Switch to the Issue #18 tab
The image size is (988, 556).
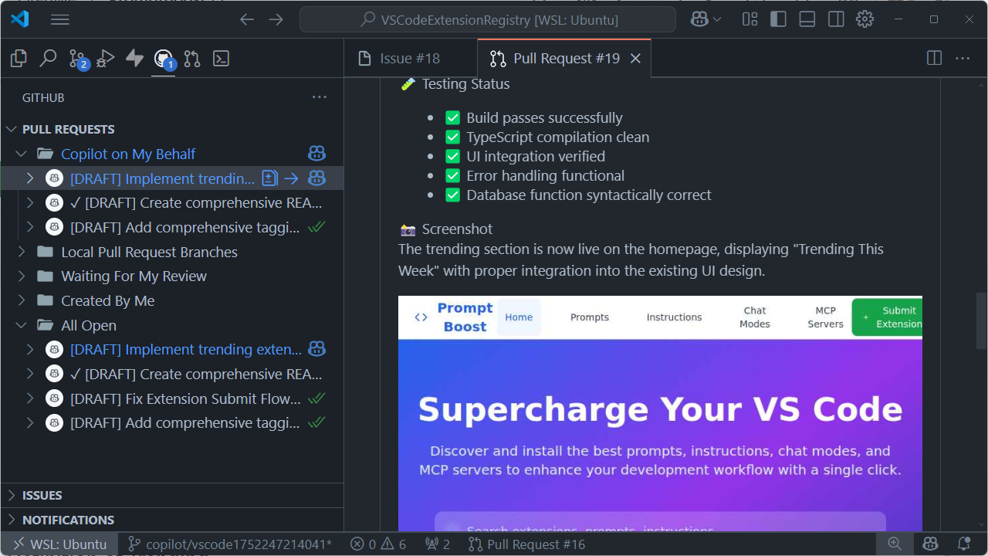410,58
